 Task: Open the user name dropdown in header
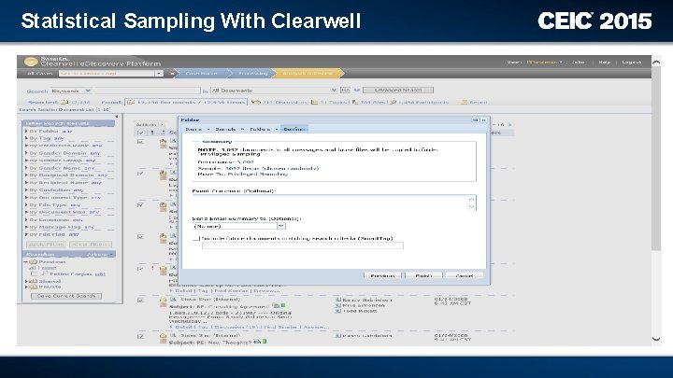tap(544, 63)
